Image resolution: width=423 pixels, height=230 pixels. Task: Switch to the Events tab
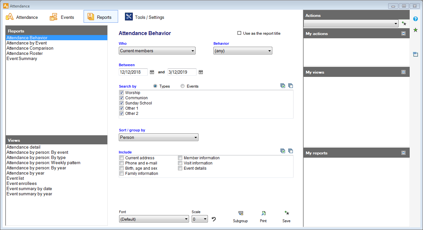click(62, 17)
